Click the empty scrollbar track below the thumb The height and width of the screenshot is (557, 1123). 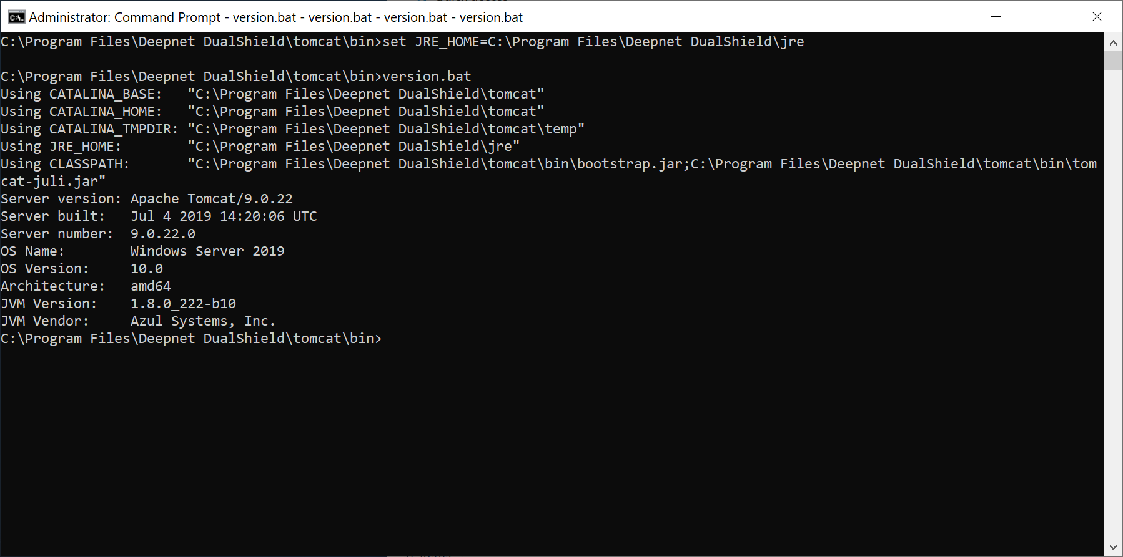[x=1113, y=312]
